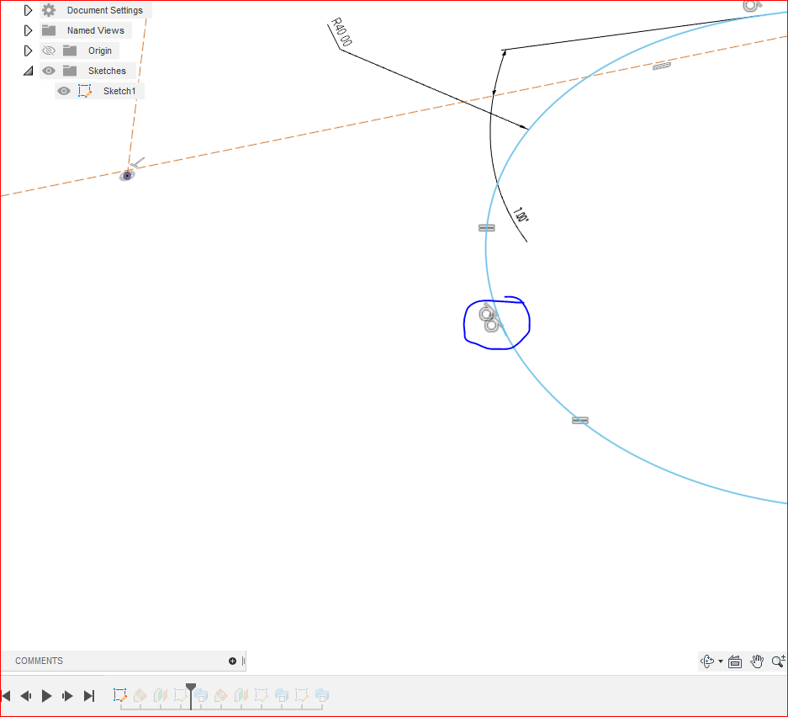
Task: Activate the Pan tool
Action: coord(756,661)
